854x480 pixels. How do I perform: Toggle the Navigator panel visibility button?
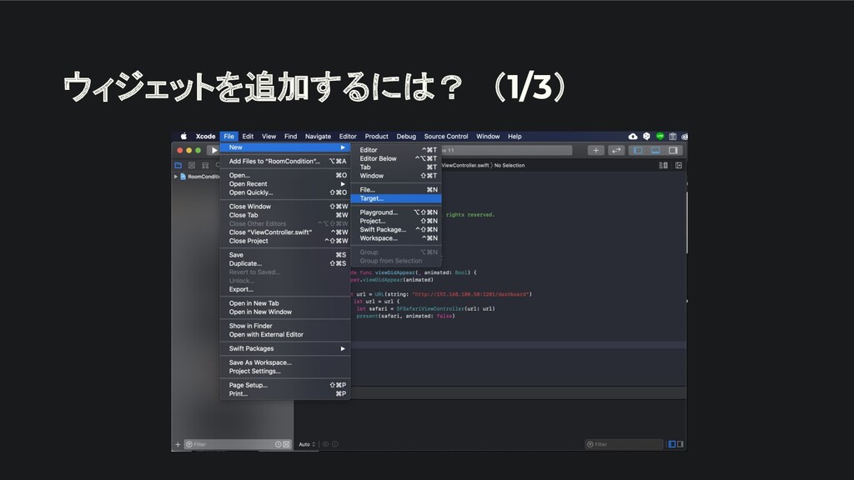[x=638, y=150]
